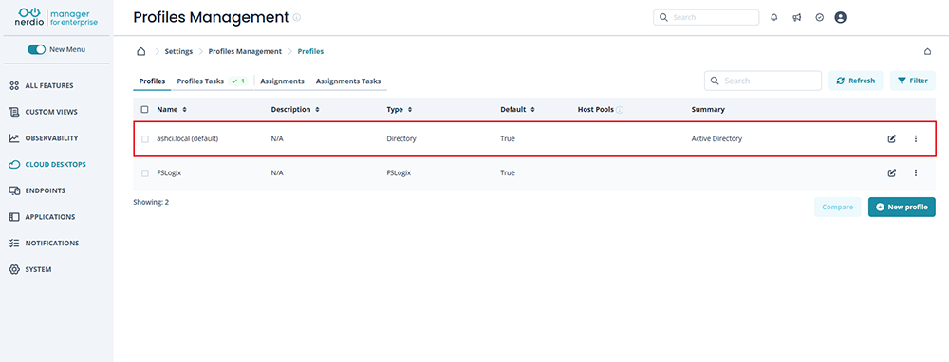This screenshot has width=949, height=362.
Task: Click the Showing: 2 count text
Action: click(151, 202)
